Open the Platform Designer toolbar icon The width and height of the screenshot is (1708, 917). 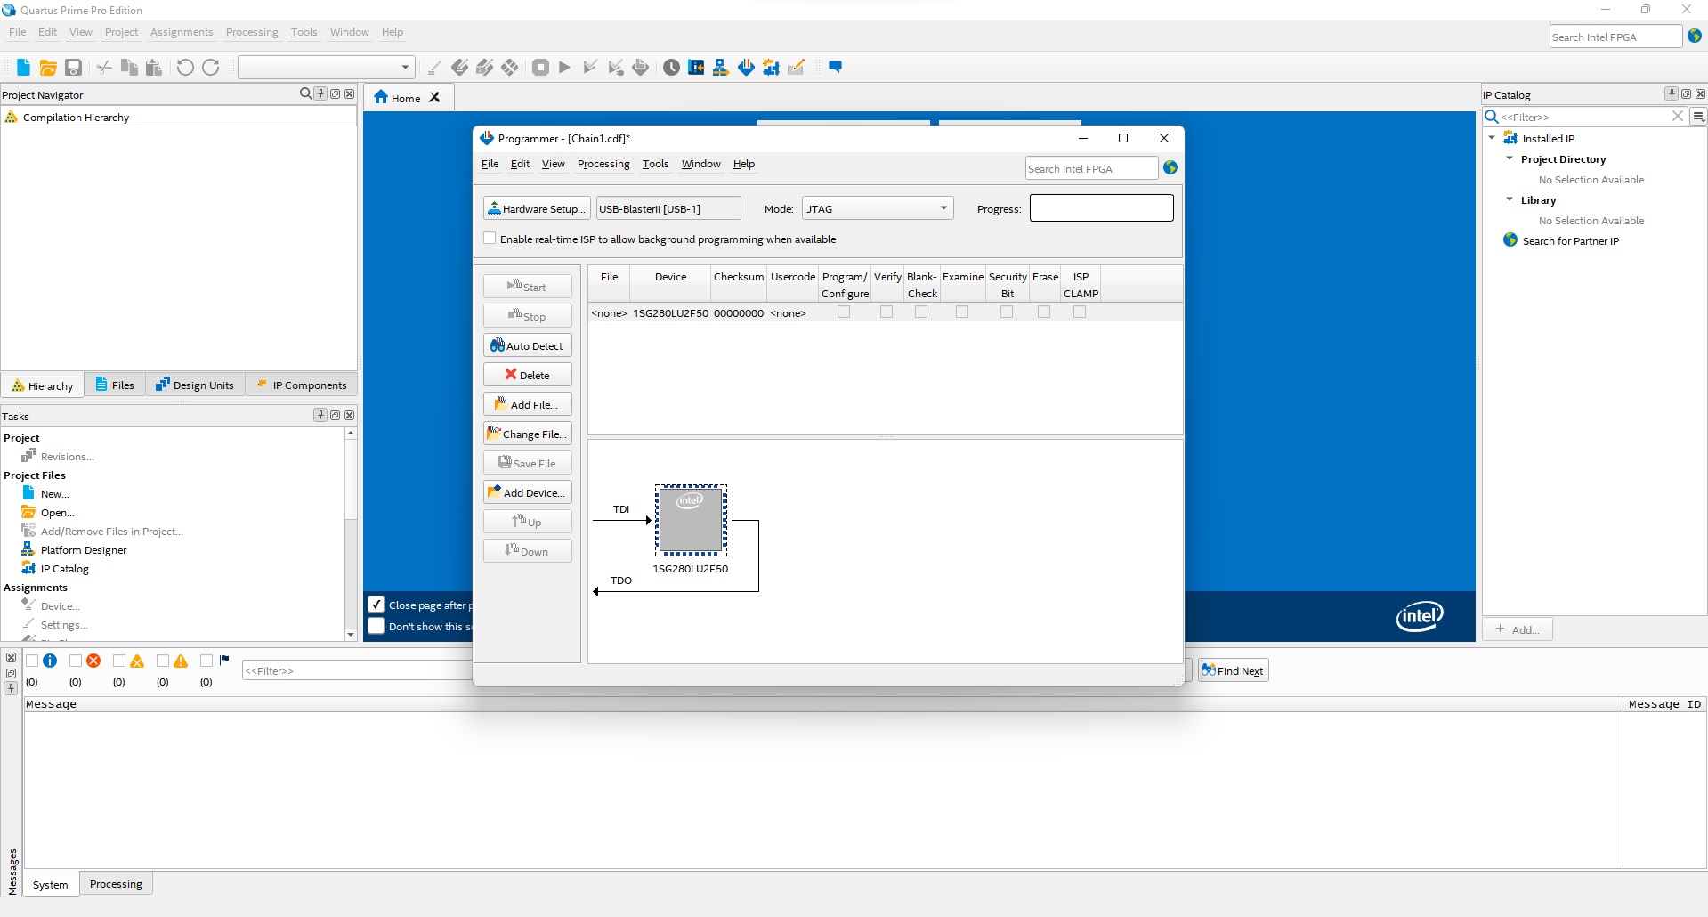coord(721,67)
